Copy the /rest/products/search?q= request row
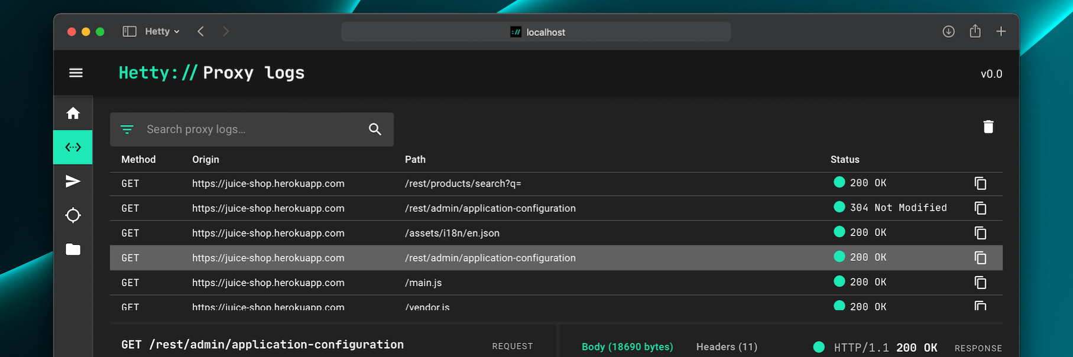The height and width of the screenshot is (357, 1073). point(980,184)
